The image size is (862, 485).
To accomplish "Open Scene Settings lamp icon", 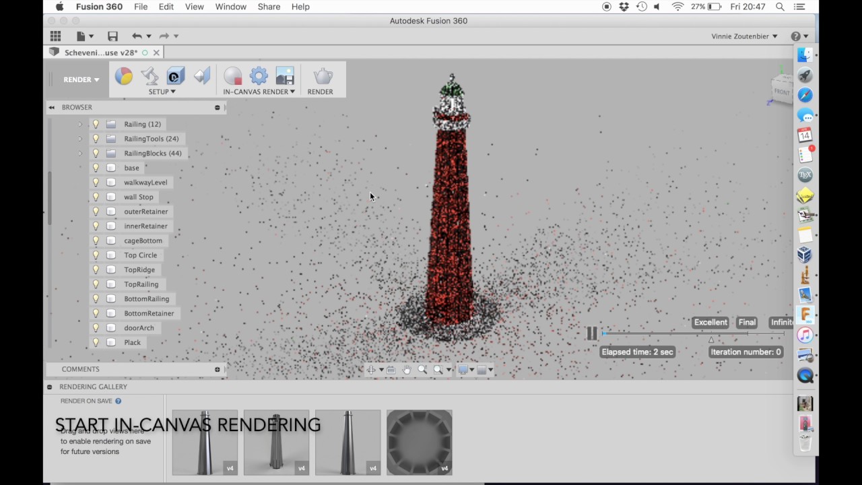I will pyautogui.click(x=150, y=76).
